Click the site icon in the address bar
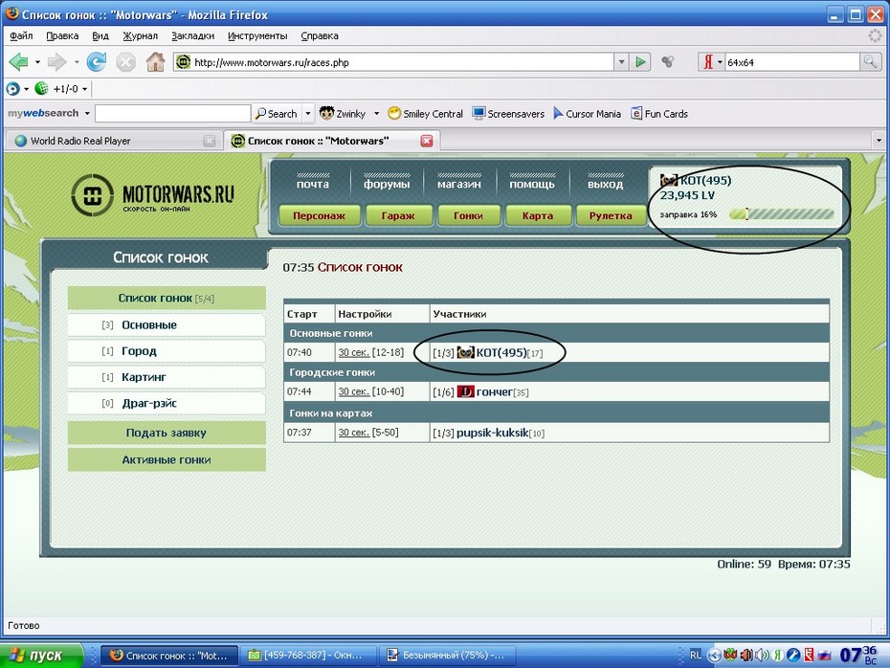This screenshot has width=890, height=668. click(x=184, y=62)
